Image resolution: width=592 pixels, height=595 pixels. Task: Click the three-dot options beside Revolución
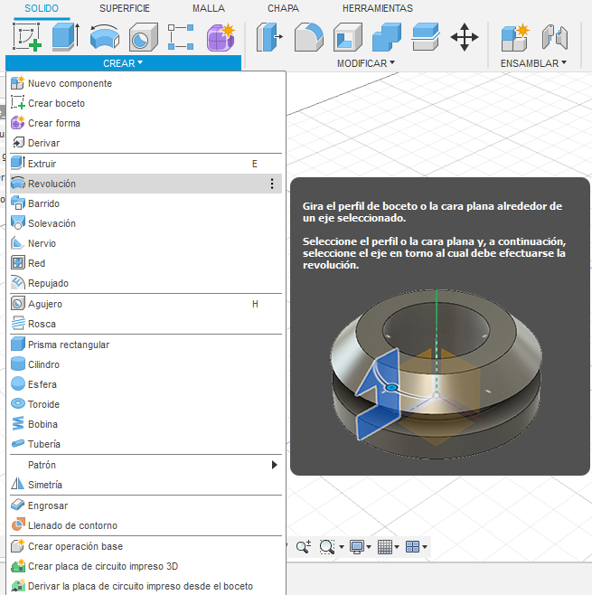272,184
